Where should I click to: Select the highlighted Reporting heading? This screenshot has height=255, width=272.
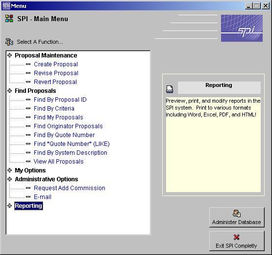(x=28, y=206)
